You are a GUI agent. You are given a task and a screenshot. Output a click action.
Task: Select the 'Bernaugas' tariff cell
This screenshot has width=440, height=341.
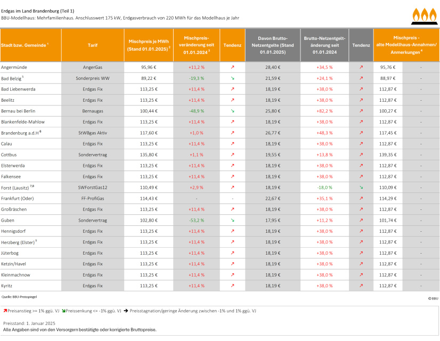[93, 111]
